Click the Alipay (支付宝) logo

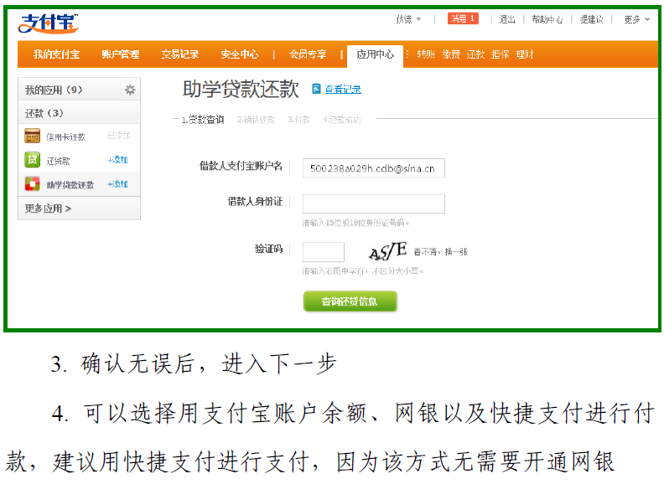[x=49, y=23]
